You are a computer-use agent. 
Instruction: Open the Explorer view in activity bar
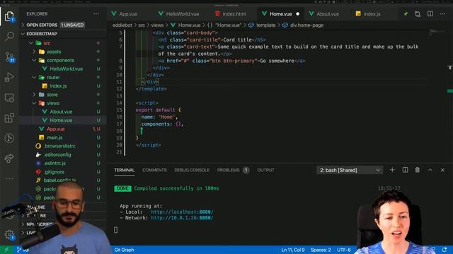(9, 16)
